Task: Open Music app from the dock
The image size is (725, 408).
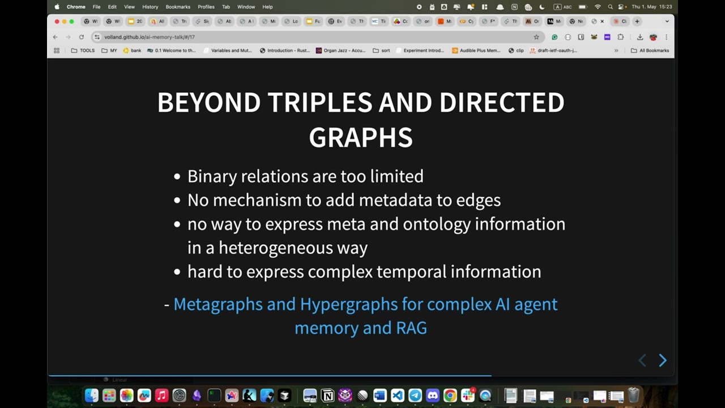Action: (x=161, y=395)
